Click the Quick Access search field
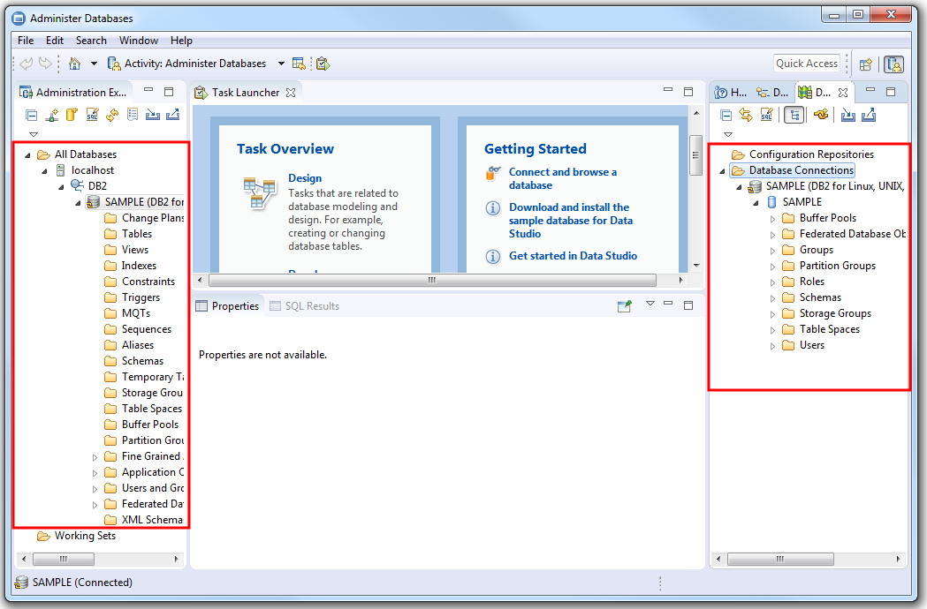927x609 pixels. pyautogui.click(x=806, y=64)
